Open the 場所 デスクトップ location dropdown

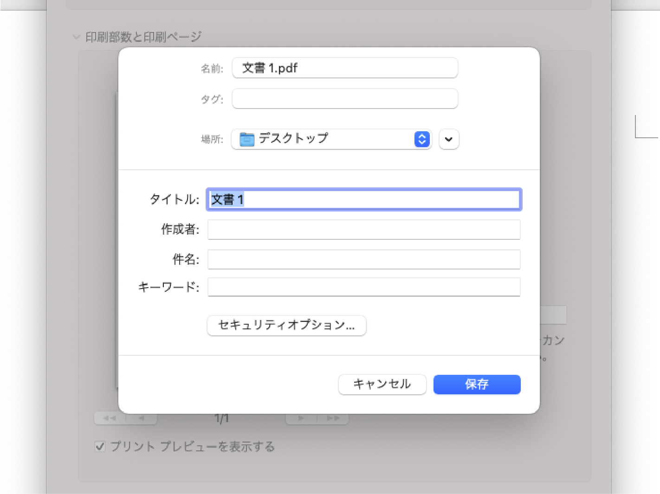331,139
